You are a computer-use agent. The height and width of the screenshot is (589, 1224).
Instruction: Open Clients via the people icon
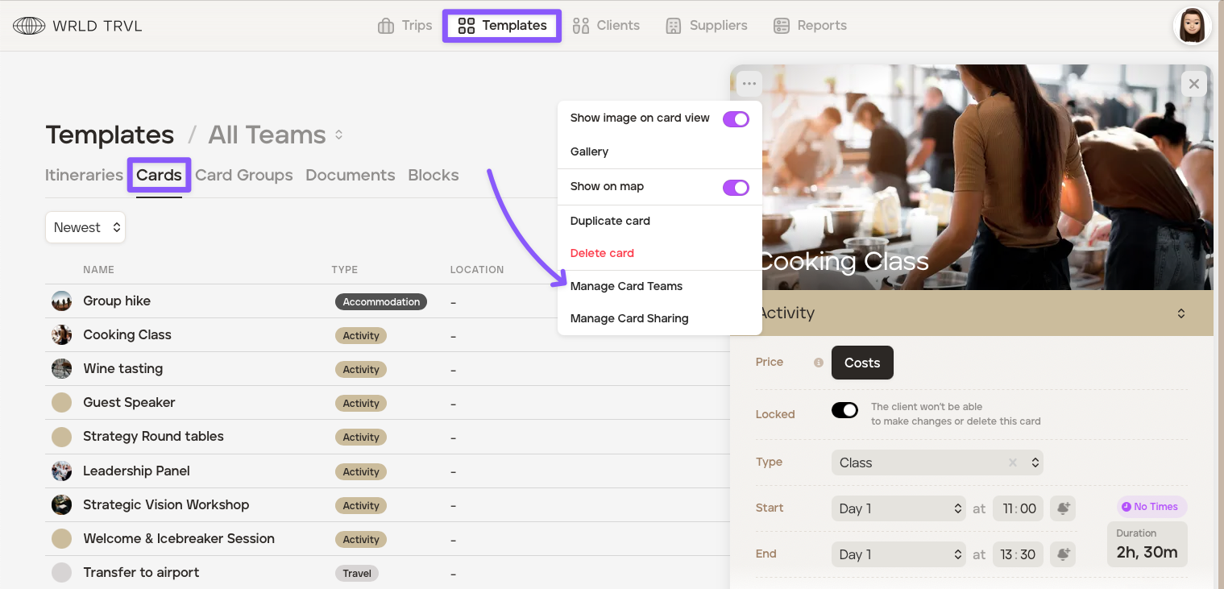coord(581,26)
